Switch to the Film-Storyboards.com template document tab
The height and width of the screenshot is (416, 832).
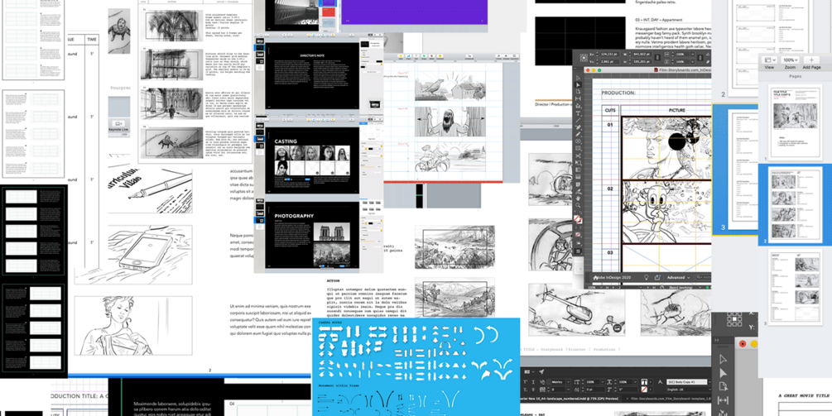pos(669,399)
